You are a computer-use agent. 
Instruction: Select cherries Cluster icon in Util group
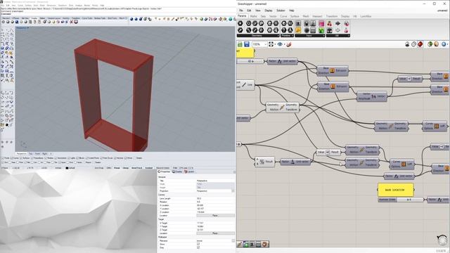(330, 23)
